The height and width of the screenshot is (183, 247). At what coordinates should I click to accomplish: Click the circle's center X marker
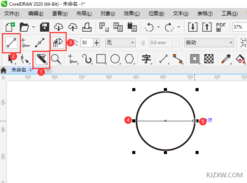tap(165, 121)
